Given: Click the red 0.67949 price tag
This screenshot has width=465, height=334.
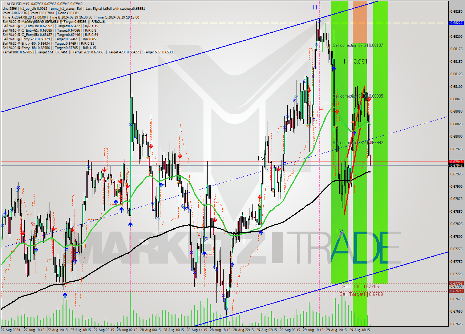Looking at the screenshot, I should click(x=456, y=162).
